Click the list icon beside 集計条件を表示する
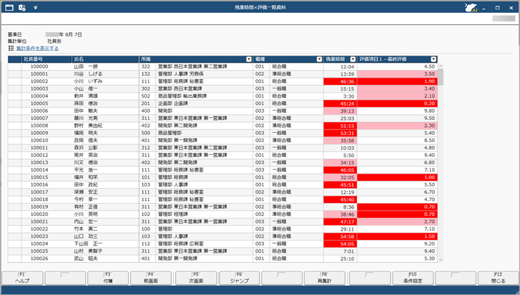Image resolution: width=520 pixels, height=295 pixels. click(11, 48)
